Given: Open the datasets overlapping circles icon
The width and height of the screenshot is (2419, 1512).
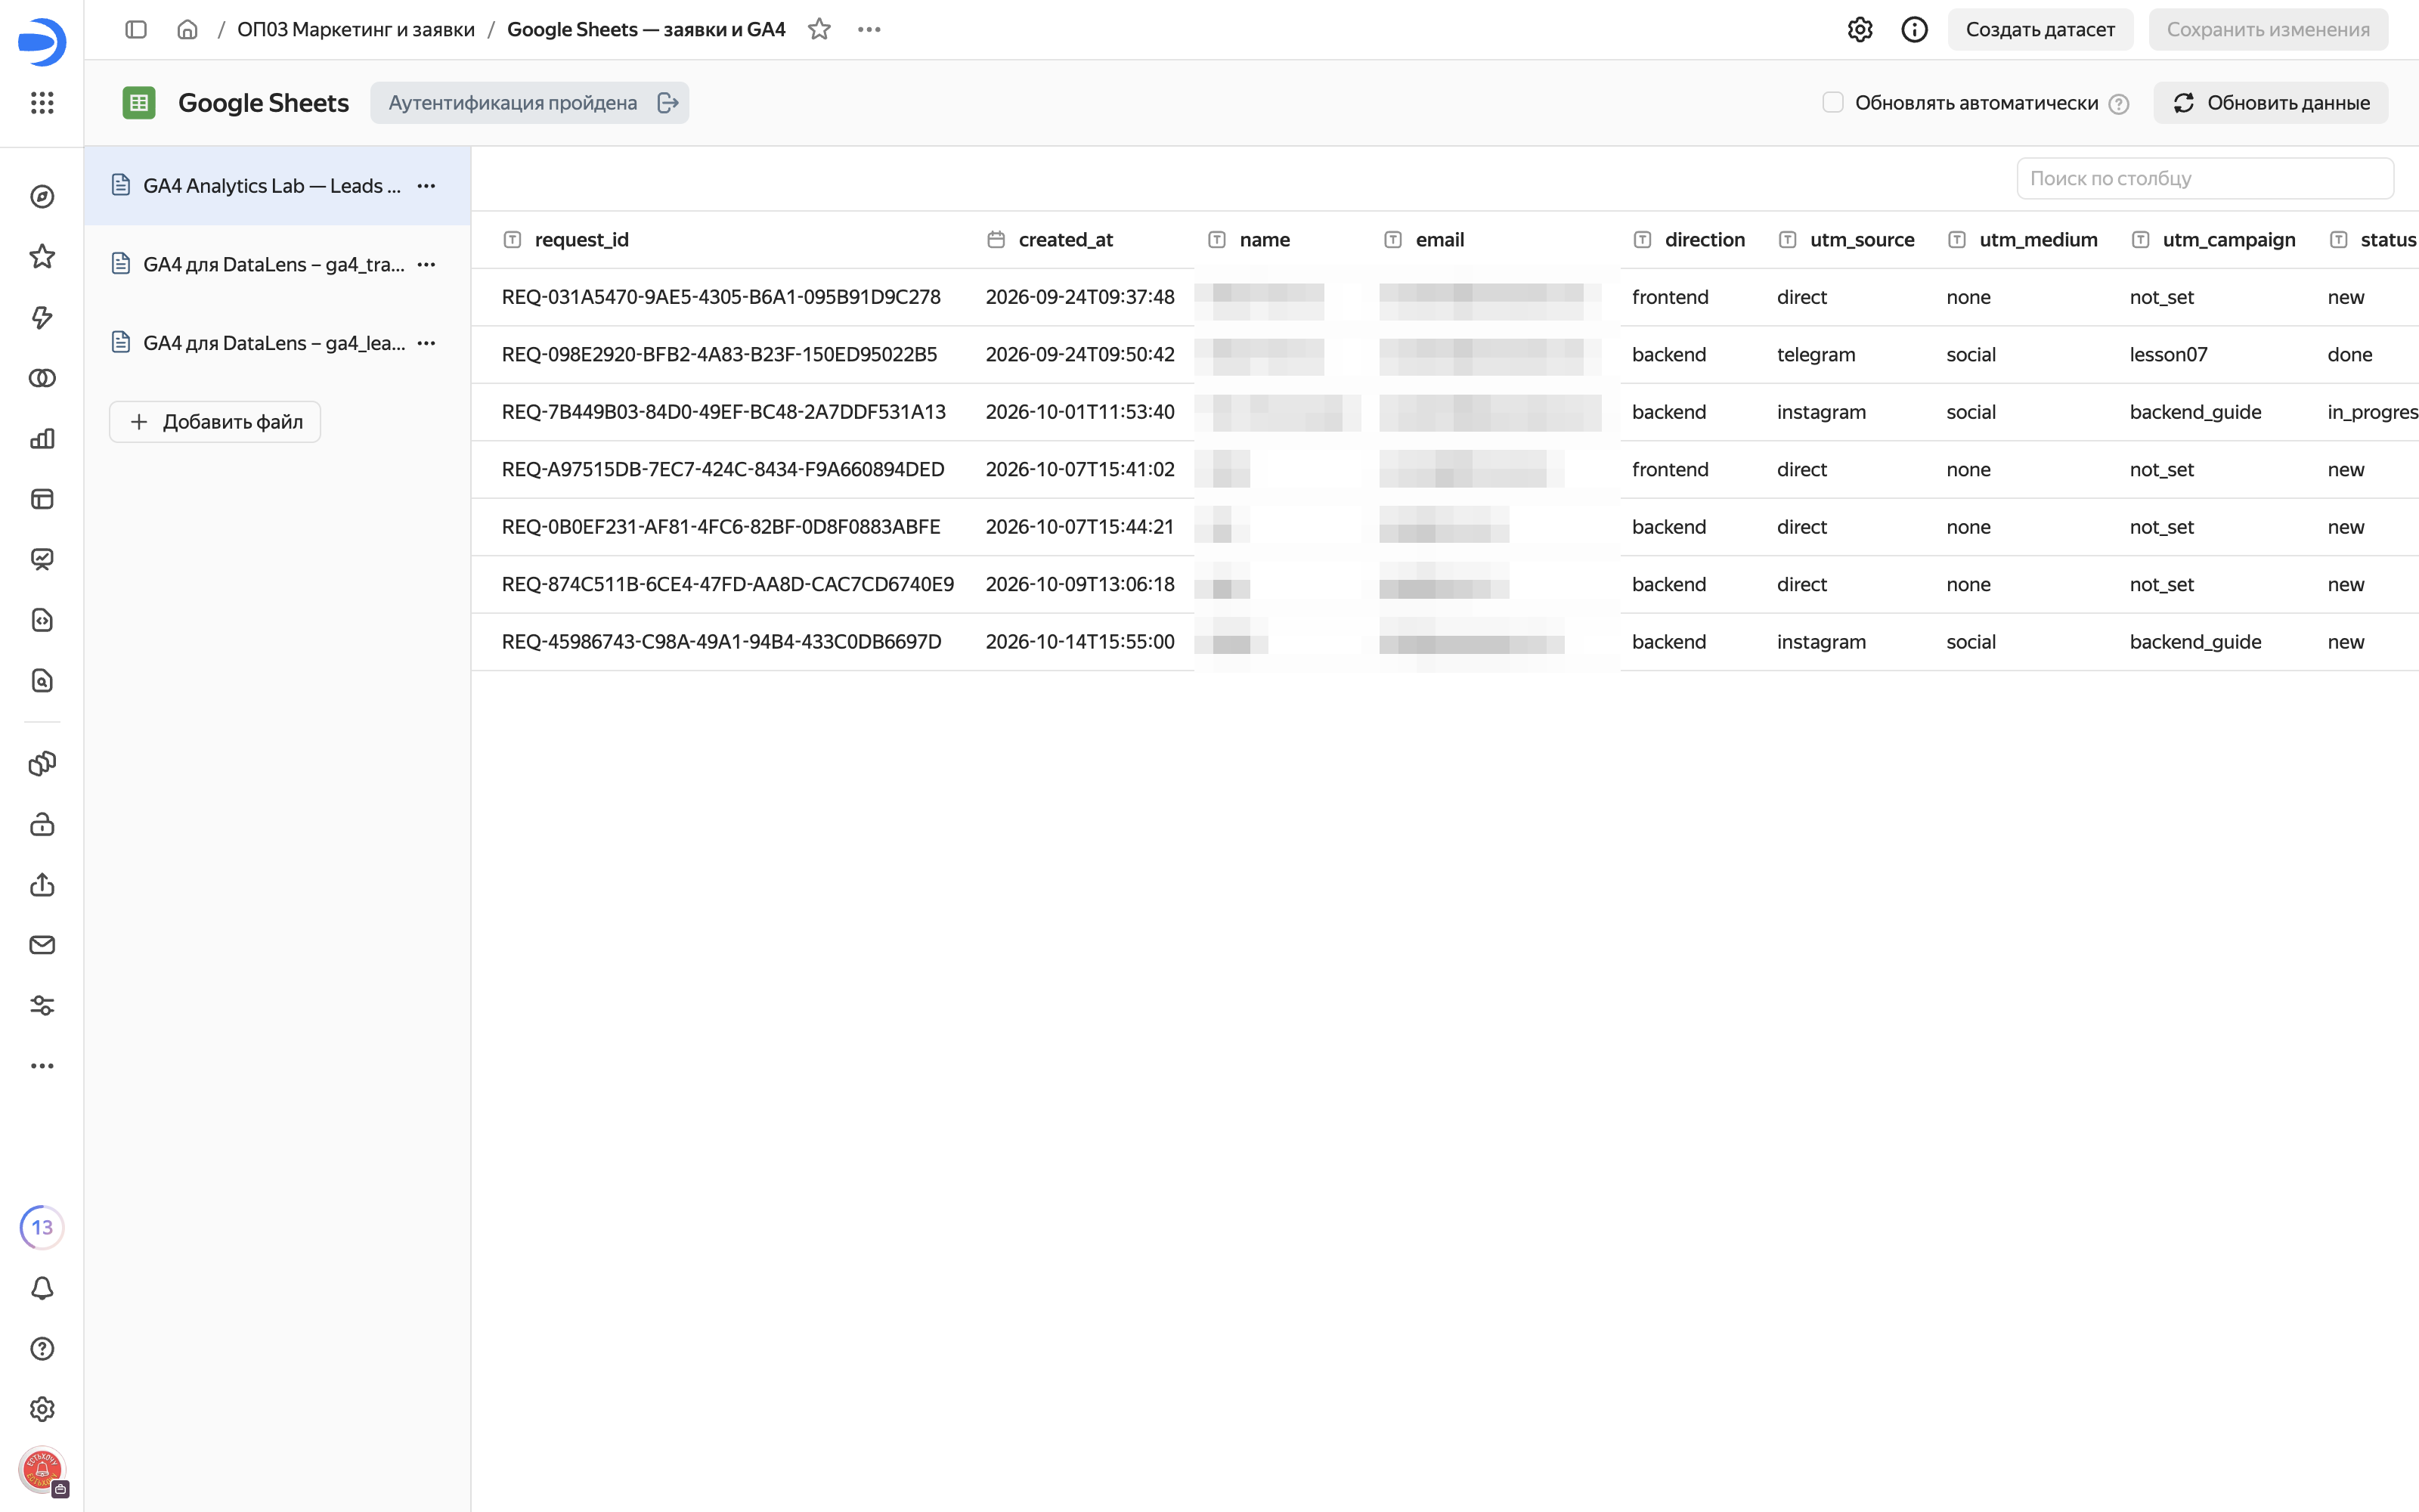Looking at the screenshot, I should pos(42,378).
